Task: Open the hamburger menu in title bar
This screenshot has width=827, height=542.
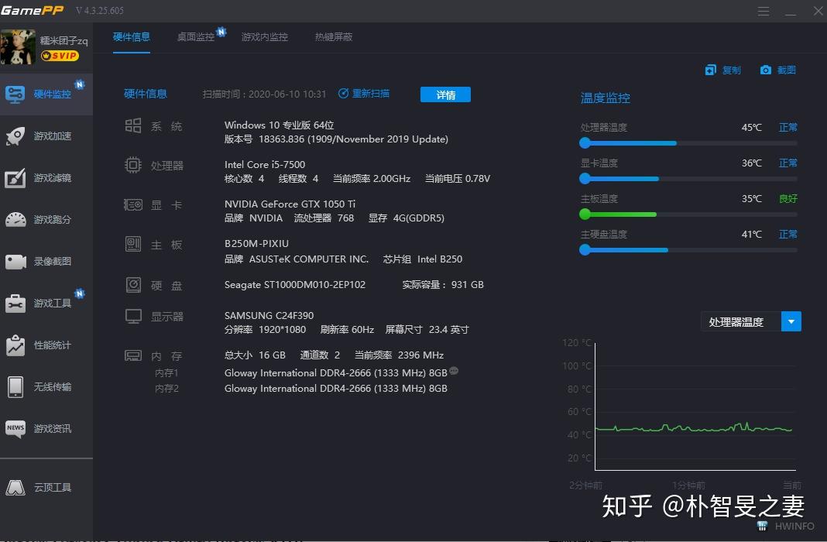Action: (764, 11)
